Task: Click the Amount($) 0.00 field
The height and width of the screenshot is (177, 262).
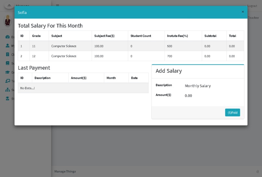Action: tap(188, 96)
